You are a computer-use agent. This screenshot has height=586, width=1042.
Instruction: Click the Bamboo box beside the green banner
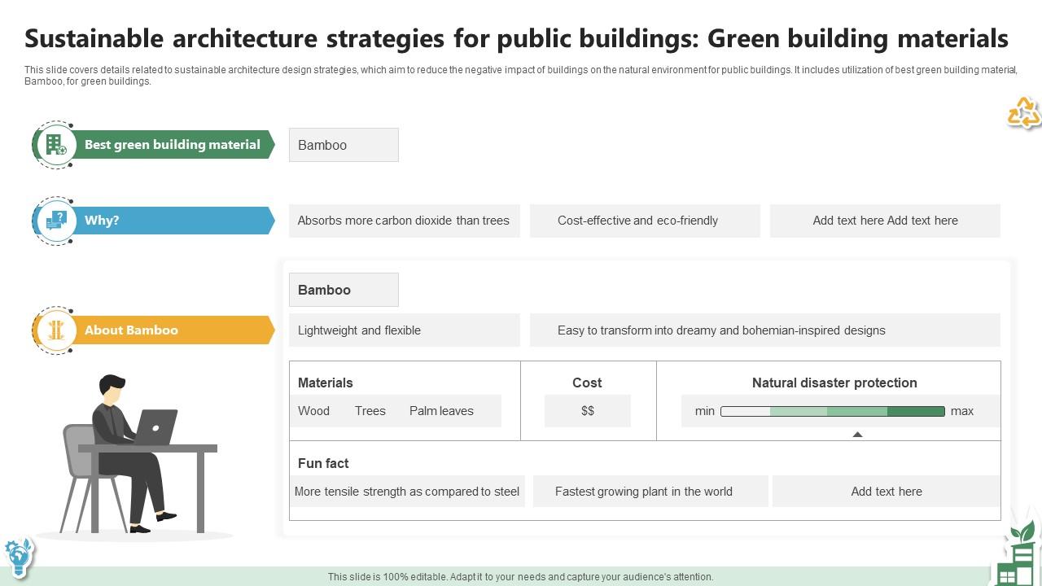coord(344,145)
